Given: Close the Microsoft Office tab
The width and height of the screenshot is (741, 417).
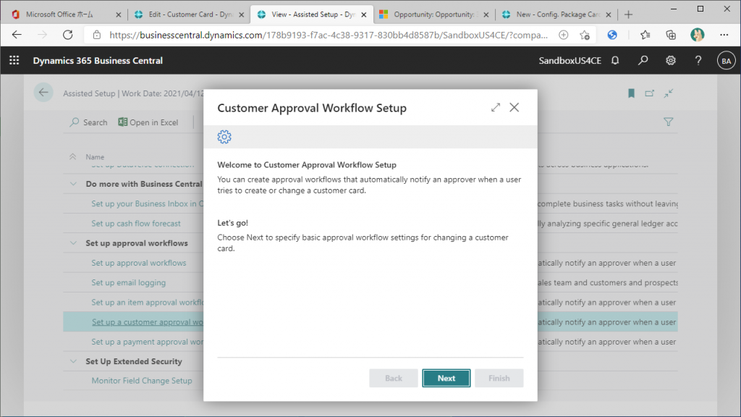Looking at the screenshot, I should [119, 14].
